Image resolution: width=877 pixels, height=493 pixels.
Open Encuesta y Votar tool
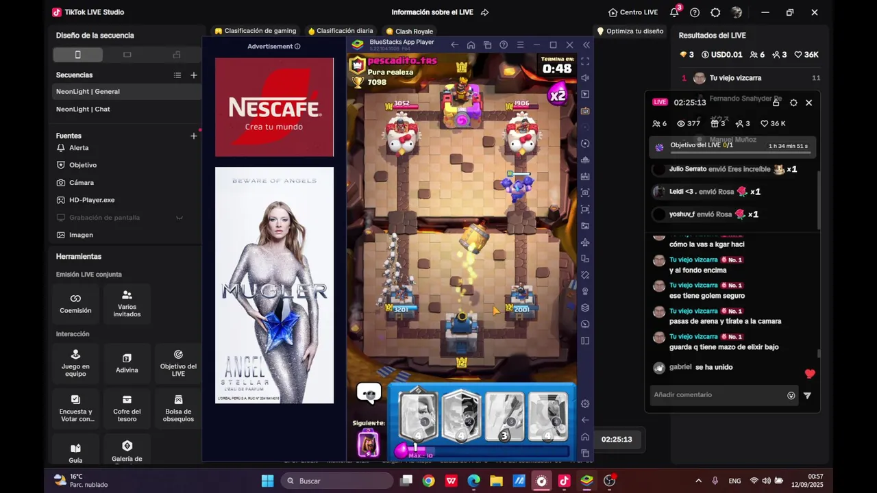coord(75,408)
